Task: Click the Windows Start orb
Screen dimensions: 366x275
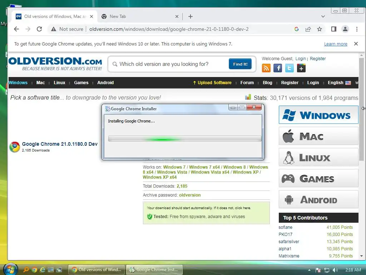Action: [10, 269]
